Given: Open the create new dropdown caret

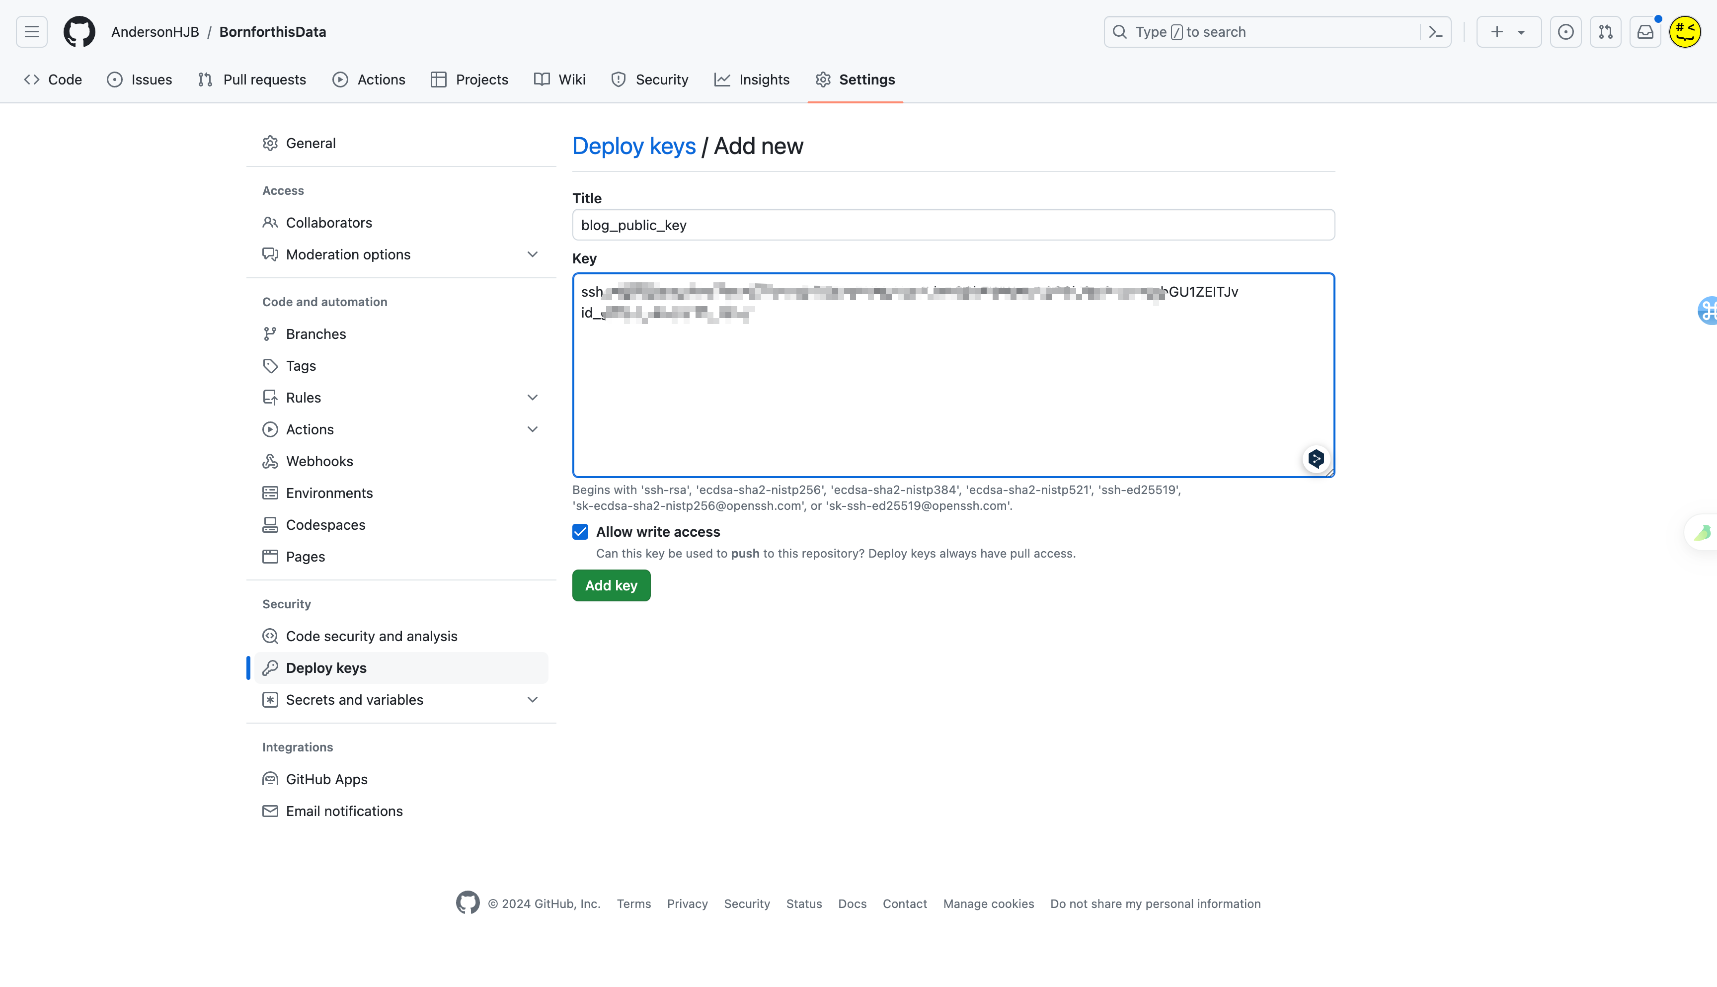Looking at the screenshot, I should click(1521, 32).
